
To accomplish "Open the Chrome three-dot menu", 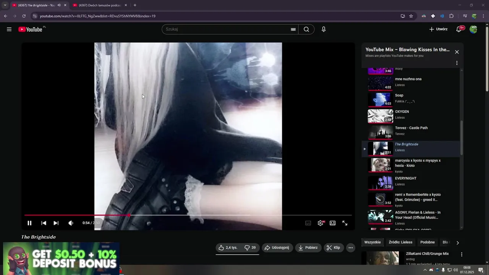I will click(x=483, y=16).
